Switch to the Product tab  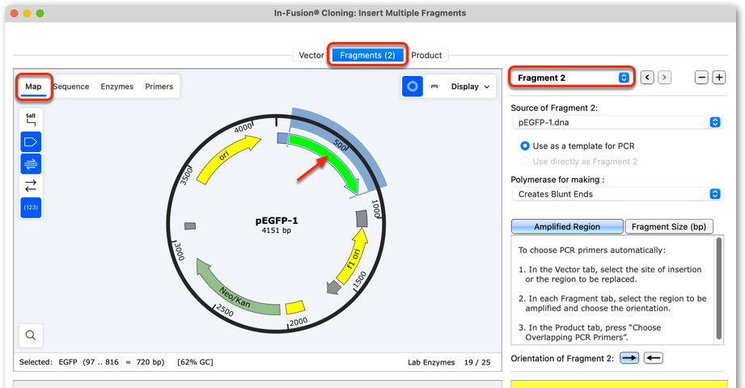click(x=426, y=55)
